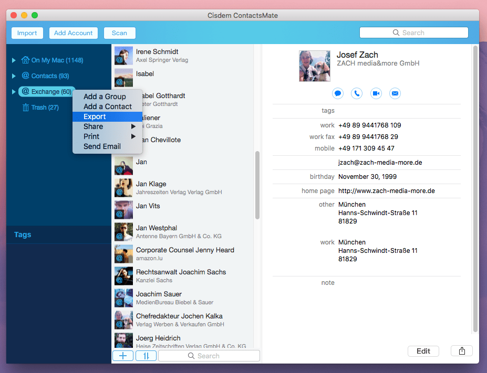The width and height of the screenshot is (487, 373).
Task: Open the share icon at the bottom right
Action: [461, 350]
